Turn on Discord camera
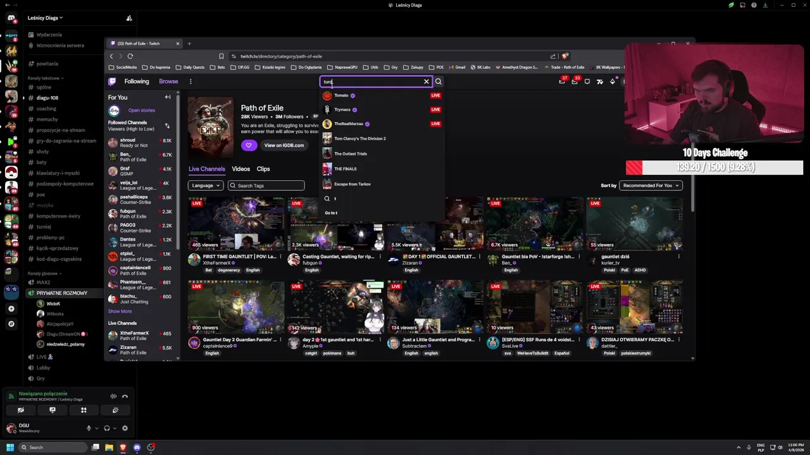This screenshot has width=810, height=455. [21, 410]
